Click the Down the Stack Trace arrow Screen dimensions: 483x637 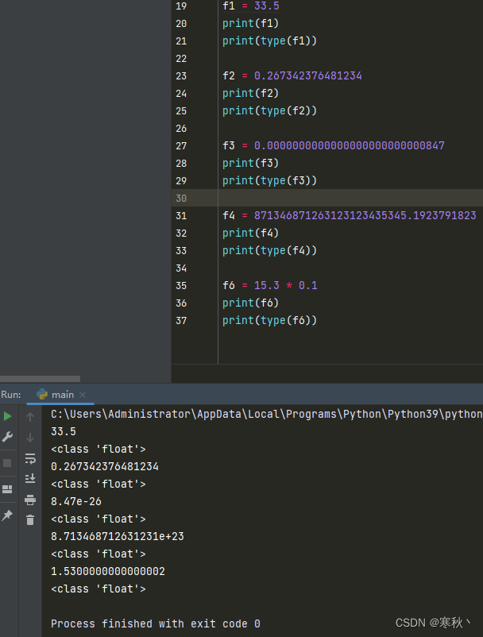tap(30, 438)
